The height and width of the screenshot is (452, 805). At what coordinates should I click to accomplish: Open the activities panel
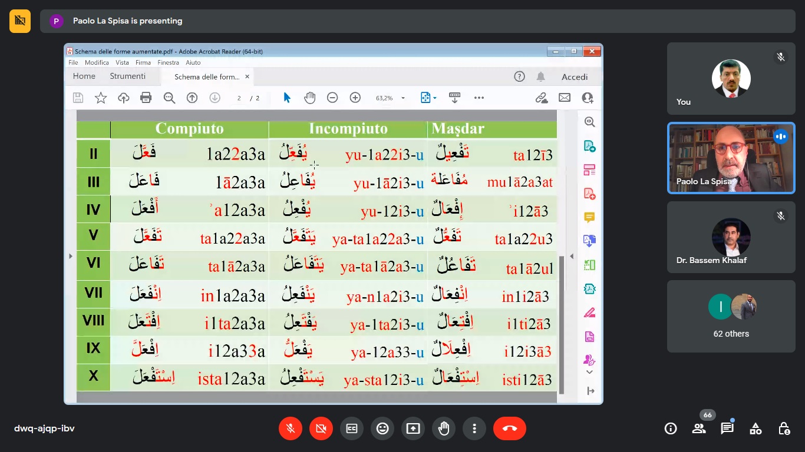point(755,428)
